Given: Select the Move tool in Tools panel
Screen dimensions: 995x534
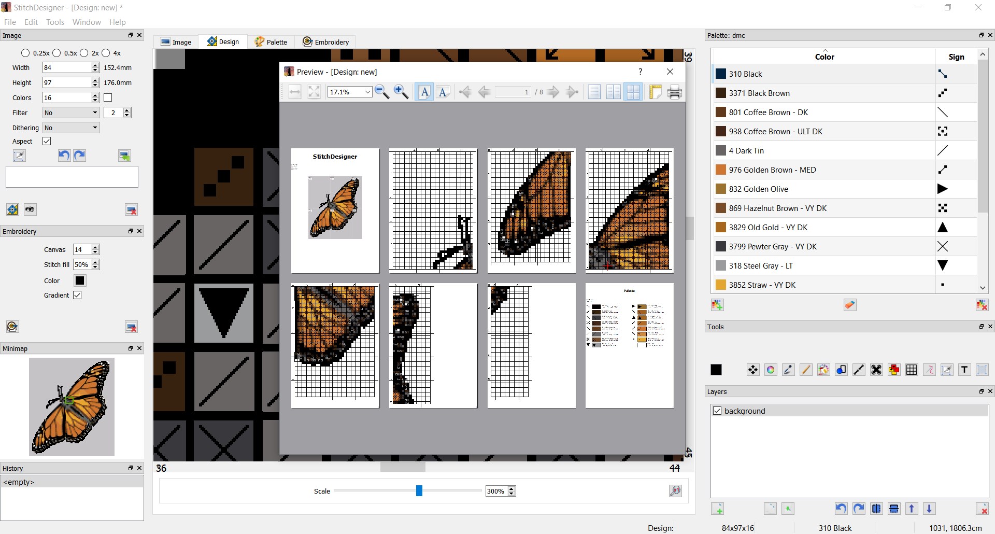Looking at the screenshot, I should point(752,370).
